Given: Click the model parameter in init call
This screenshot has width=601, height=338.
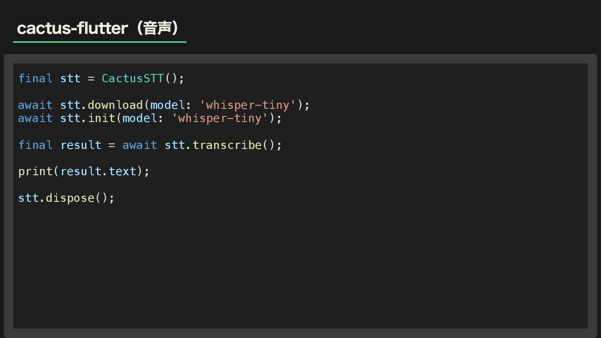Looking at the screenshot, I should [x=140, y=118].
